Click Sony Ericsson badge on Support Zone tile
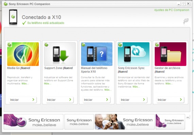This screenshot has width=194, height=135. click(x=46, y=45)
